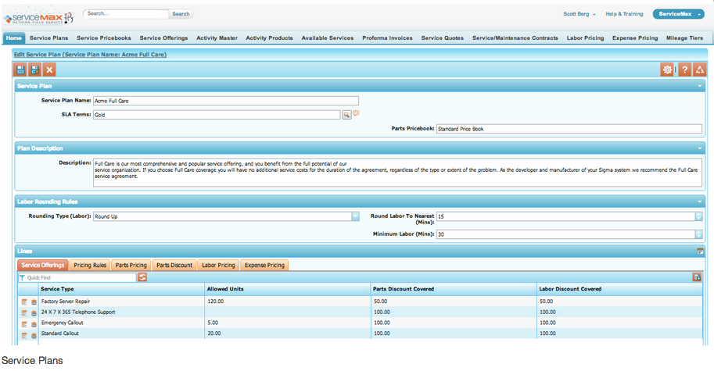Click the Service Plan Name field

coord(226,101)
